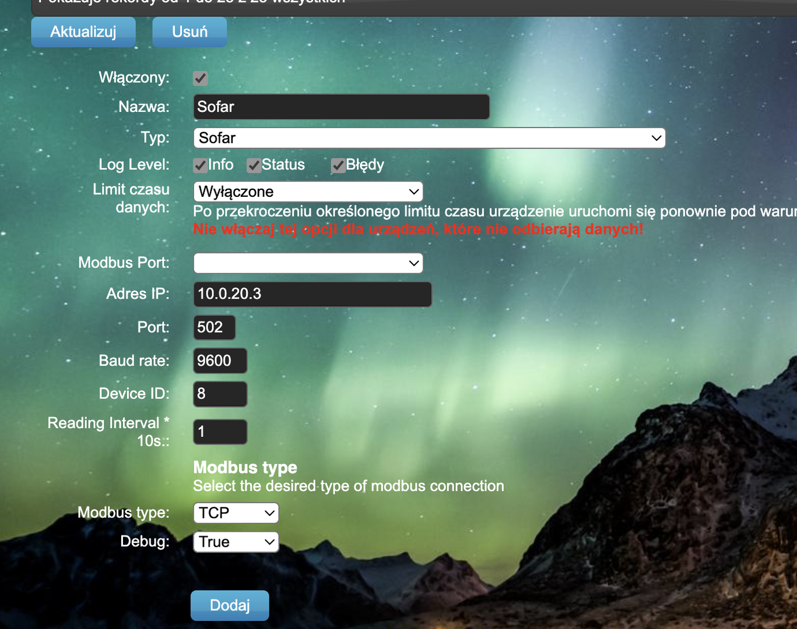This screenshot has width=797, height=629.
Task: Open the Modbus type dropdown showing TCP
Action: coord(236,513)
